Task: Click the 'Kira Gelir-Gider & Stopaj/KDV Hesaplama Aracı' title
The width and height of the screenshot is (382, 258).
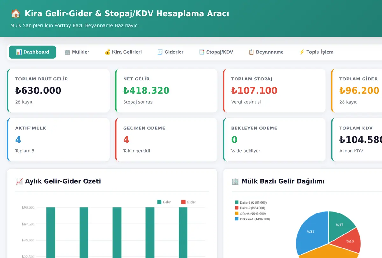Action: click(127, 14)
